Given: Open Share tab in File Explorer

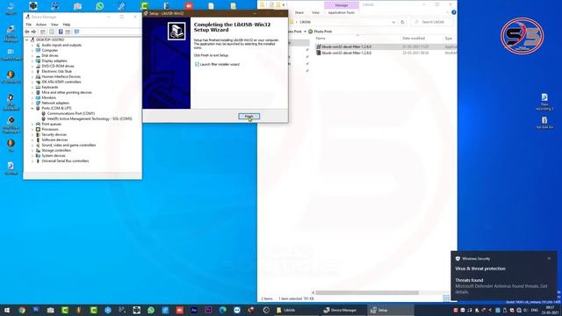Looking at the screenshot, I should tap(299, 12).
